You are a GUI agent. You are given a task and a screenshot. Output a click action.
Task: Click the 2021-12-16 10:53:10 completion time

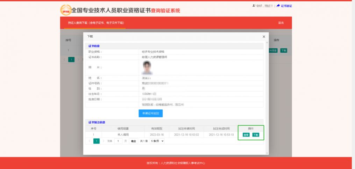point(221,135)
